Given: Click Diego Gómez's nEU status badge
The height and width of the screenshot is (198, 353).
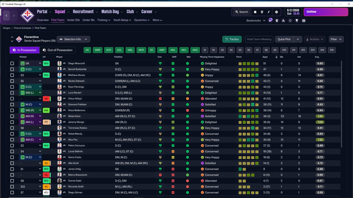Looking at the screenshot, I should (x=46, y=193).
